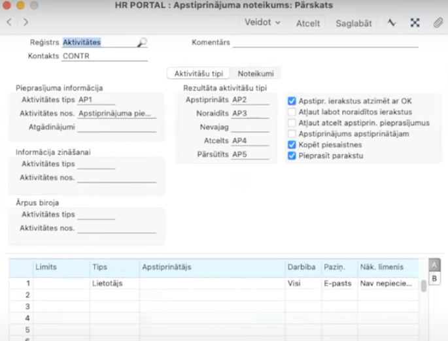Select the Aktivitāšu tipi tab

[x=200, y=74]
